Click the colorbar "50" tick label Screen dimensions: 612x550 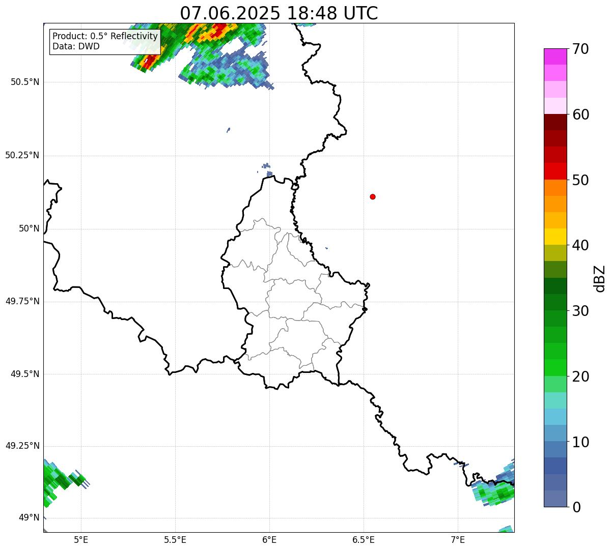click(580, 180)
